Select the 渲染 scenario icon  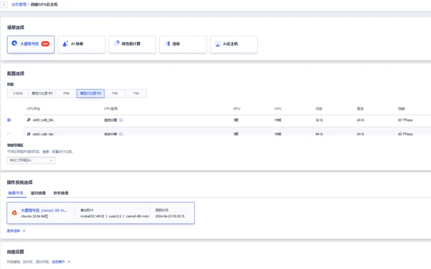coord(167,44)
